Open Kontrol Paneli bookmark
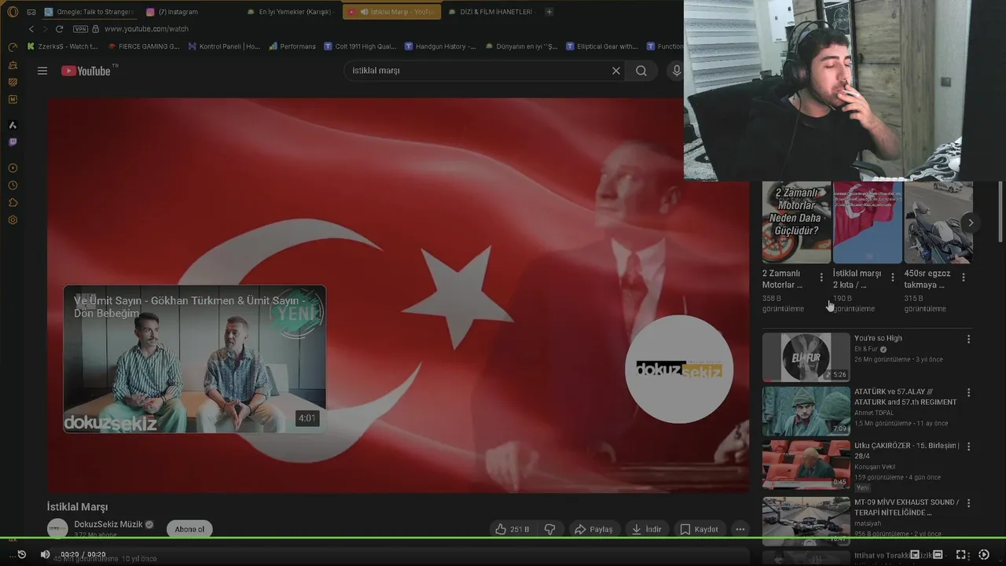Image resolution: width=1006 pixels, height=566 pixels. point(224,46)
